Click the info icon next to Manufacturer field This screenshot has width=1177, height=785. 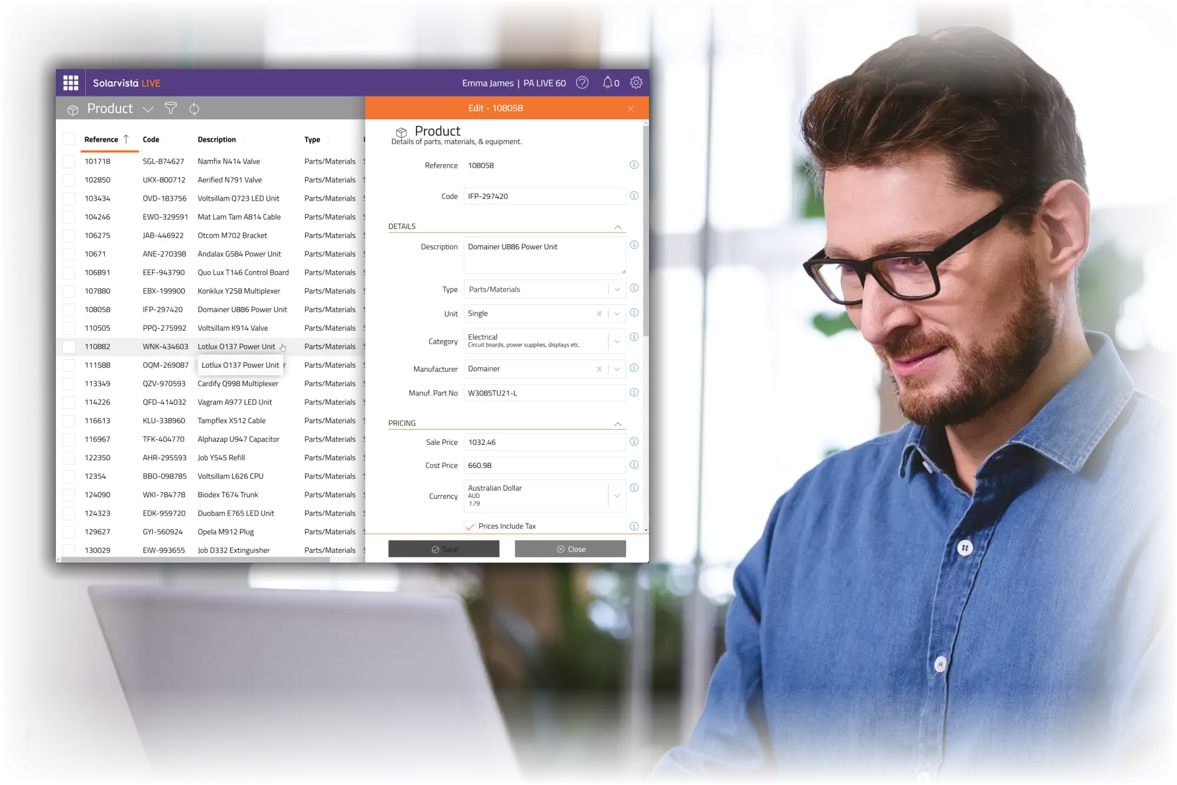point(634,367)
